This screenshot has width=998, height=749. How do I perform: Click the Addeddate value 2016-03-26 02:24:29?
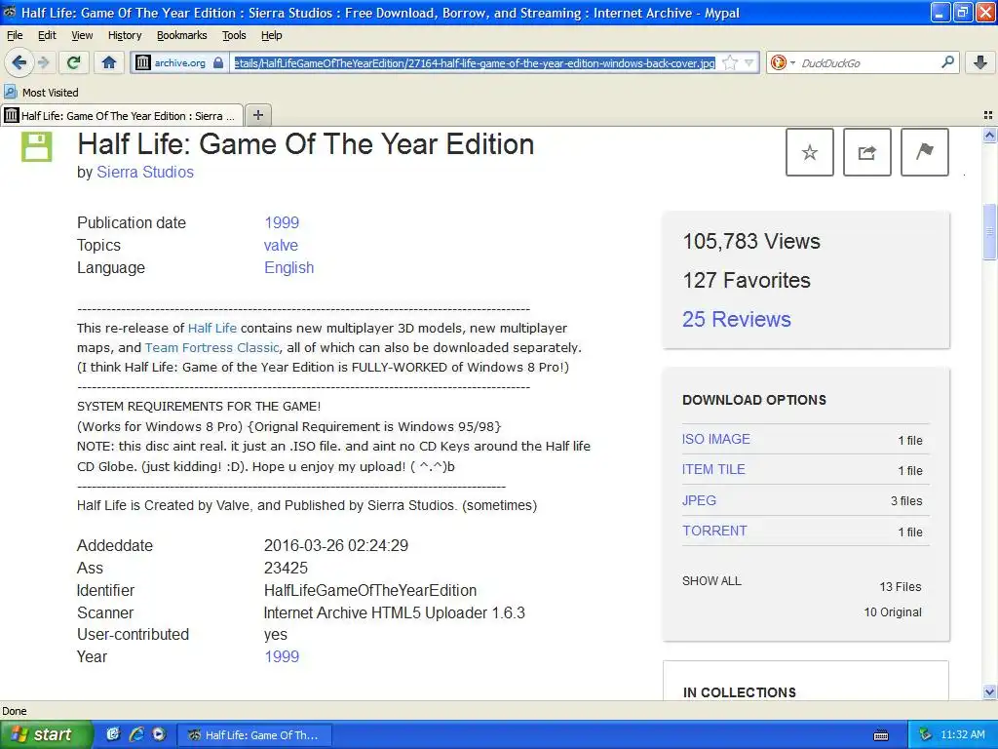point(336,545)
